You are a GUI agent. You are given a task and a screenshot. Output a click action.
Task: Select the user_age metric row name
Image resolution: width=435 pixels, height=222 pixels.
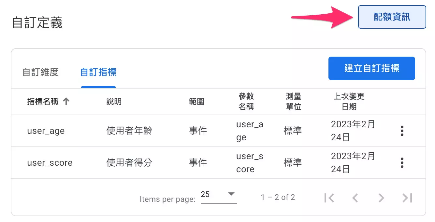pos(46,131)
